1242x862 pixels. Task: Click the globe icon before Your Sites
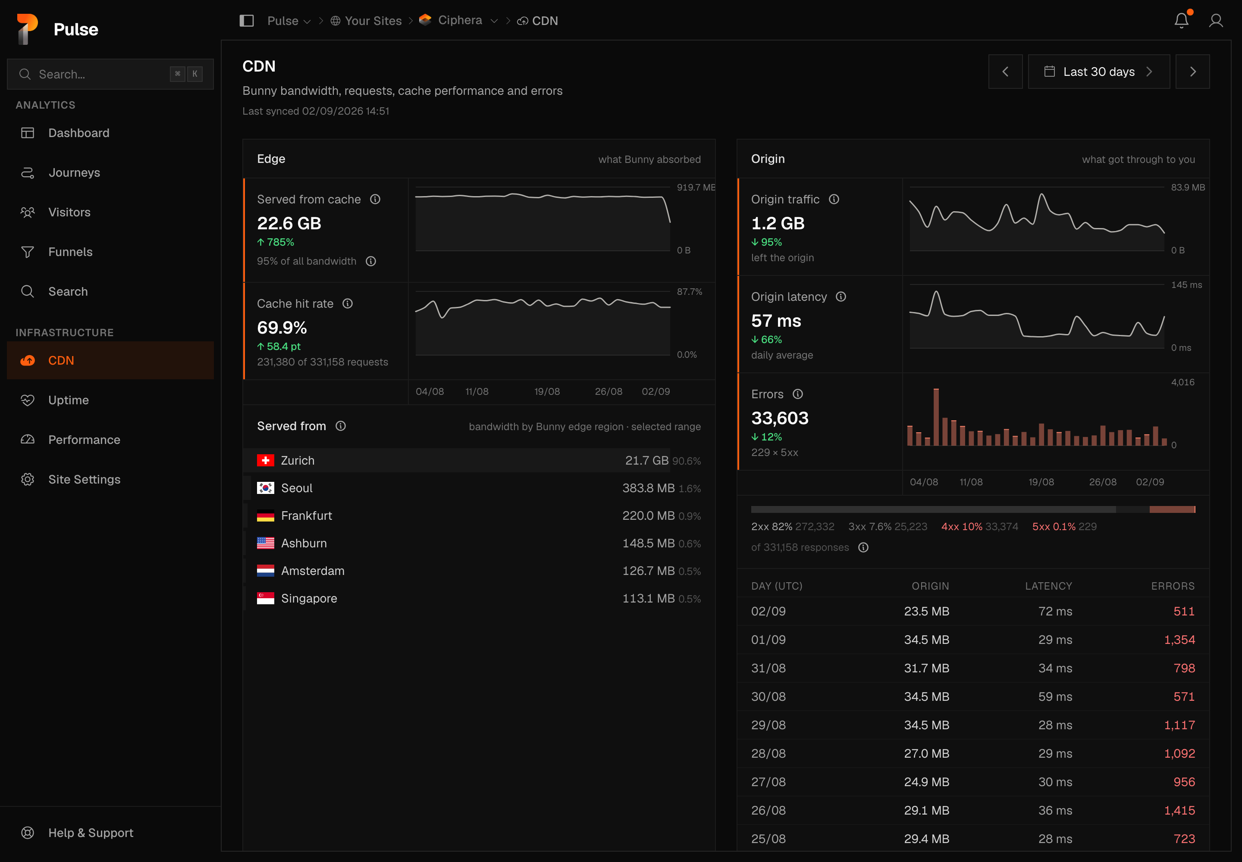(x=336, y=21)
